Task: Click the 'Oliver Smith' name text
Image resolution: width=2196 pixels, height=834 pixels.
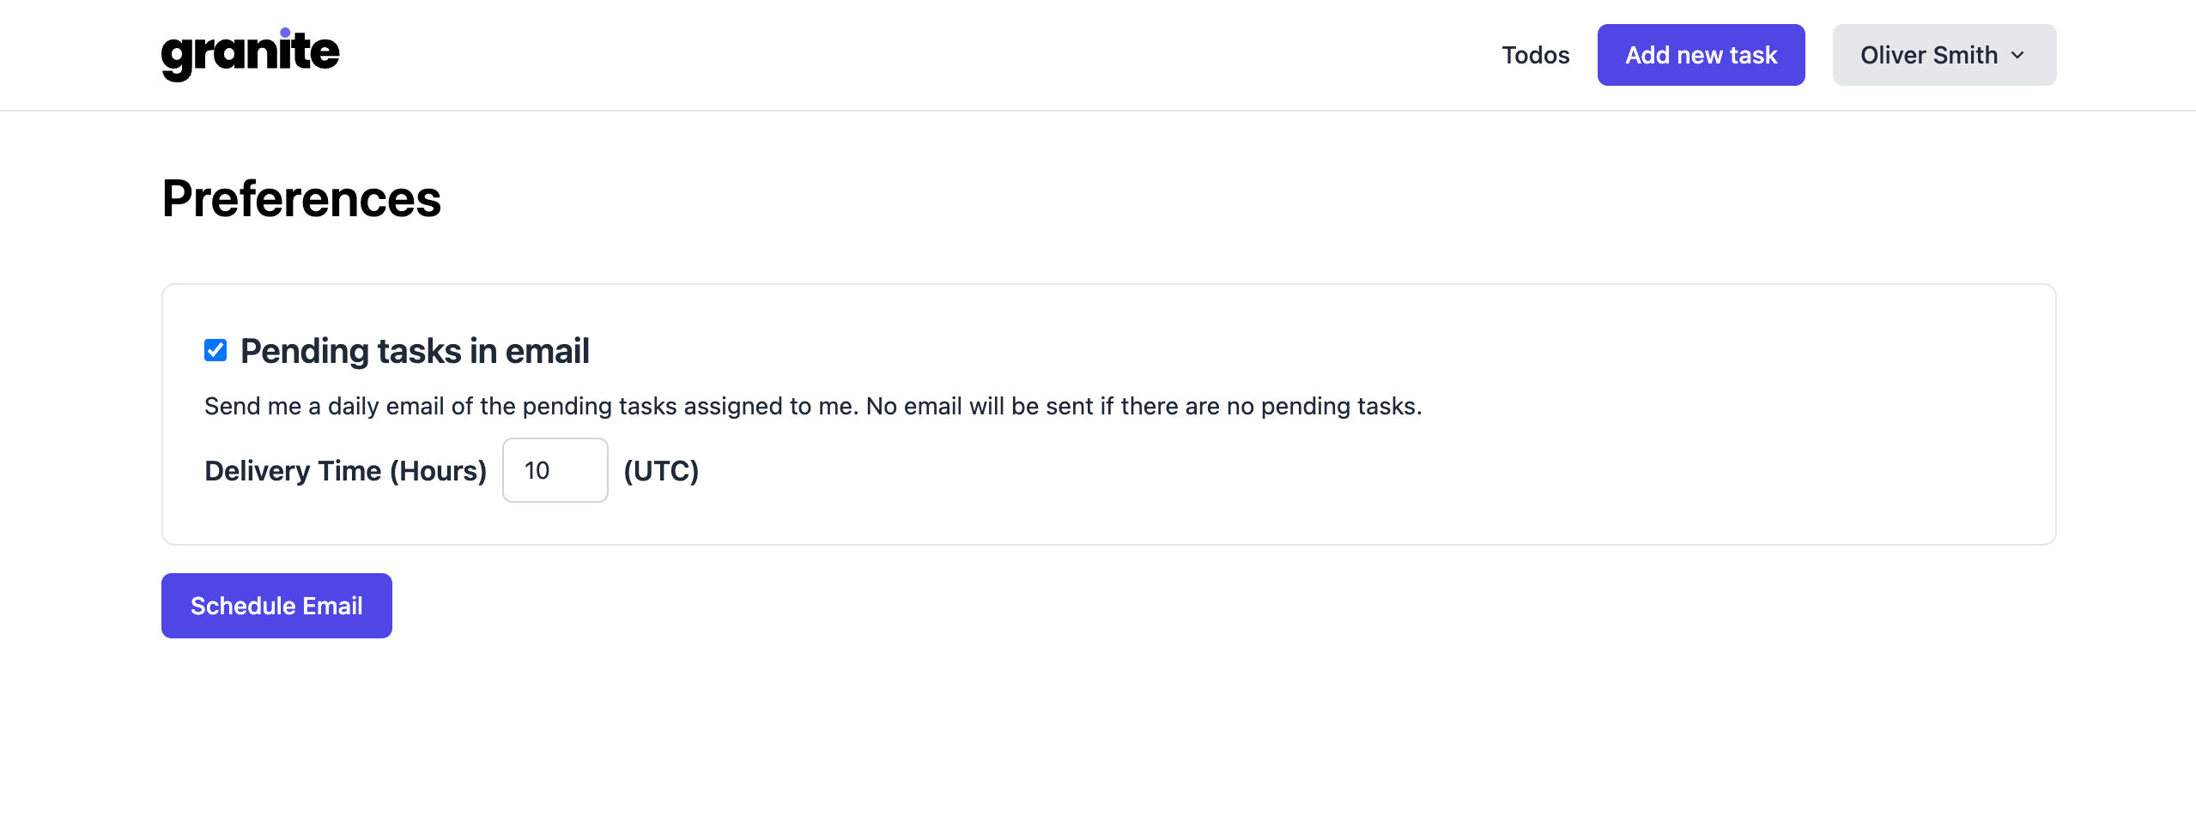Action: pyautogui.click(x=1928, y=55)
